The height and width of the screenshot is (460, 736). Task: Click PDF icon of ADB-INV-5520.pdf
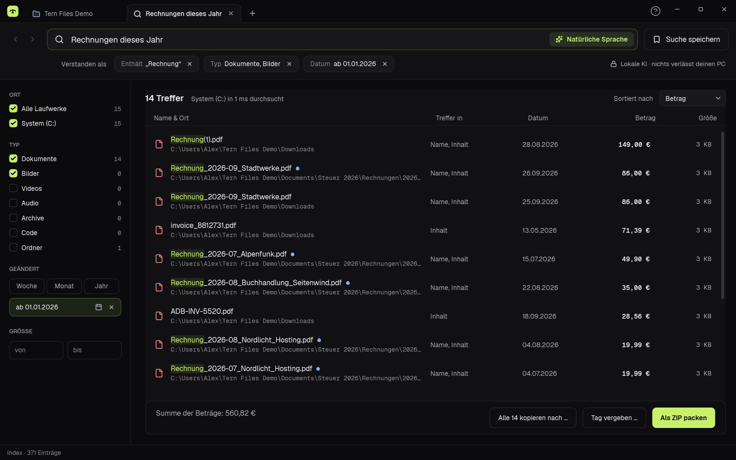tap(159, 316)
